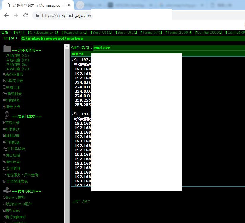The width and height of the screenshot is (245, 223).
Task: Click the 执行sqlcmd checkbox icon
Action: [4, 217]
